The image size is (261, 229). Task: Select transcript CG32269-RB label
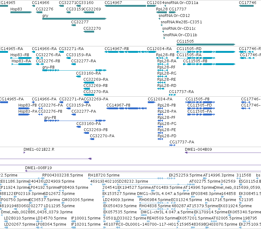tap(96, 86)
